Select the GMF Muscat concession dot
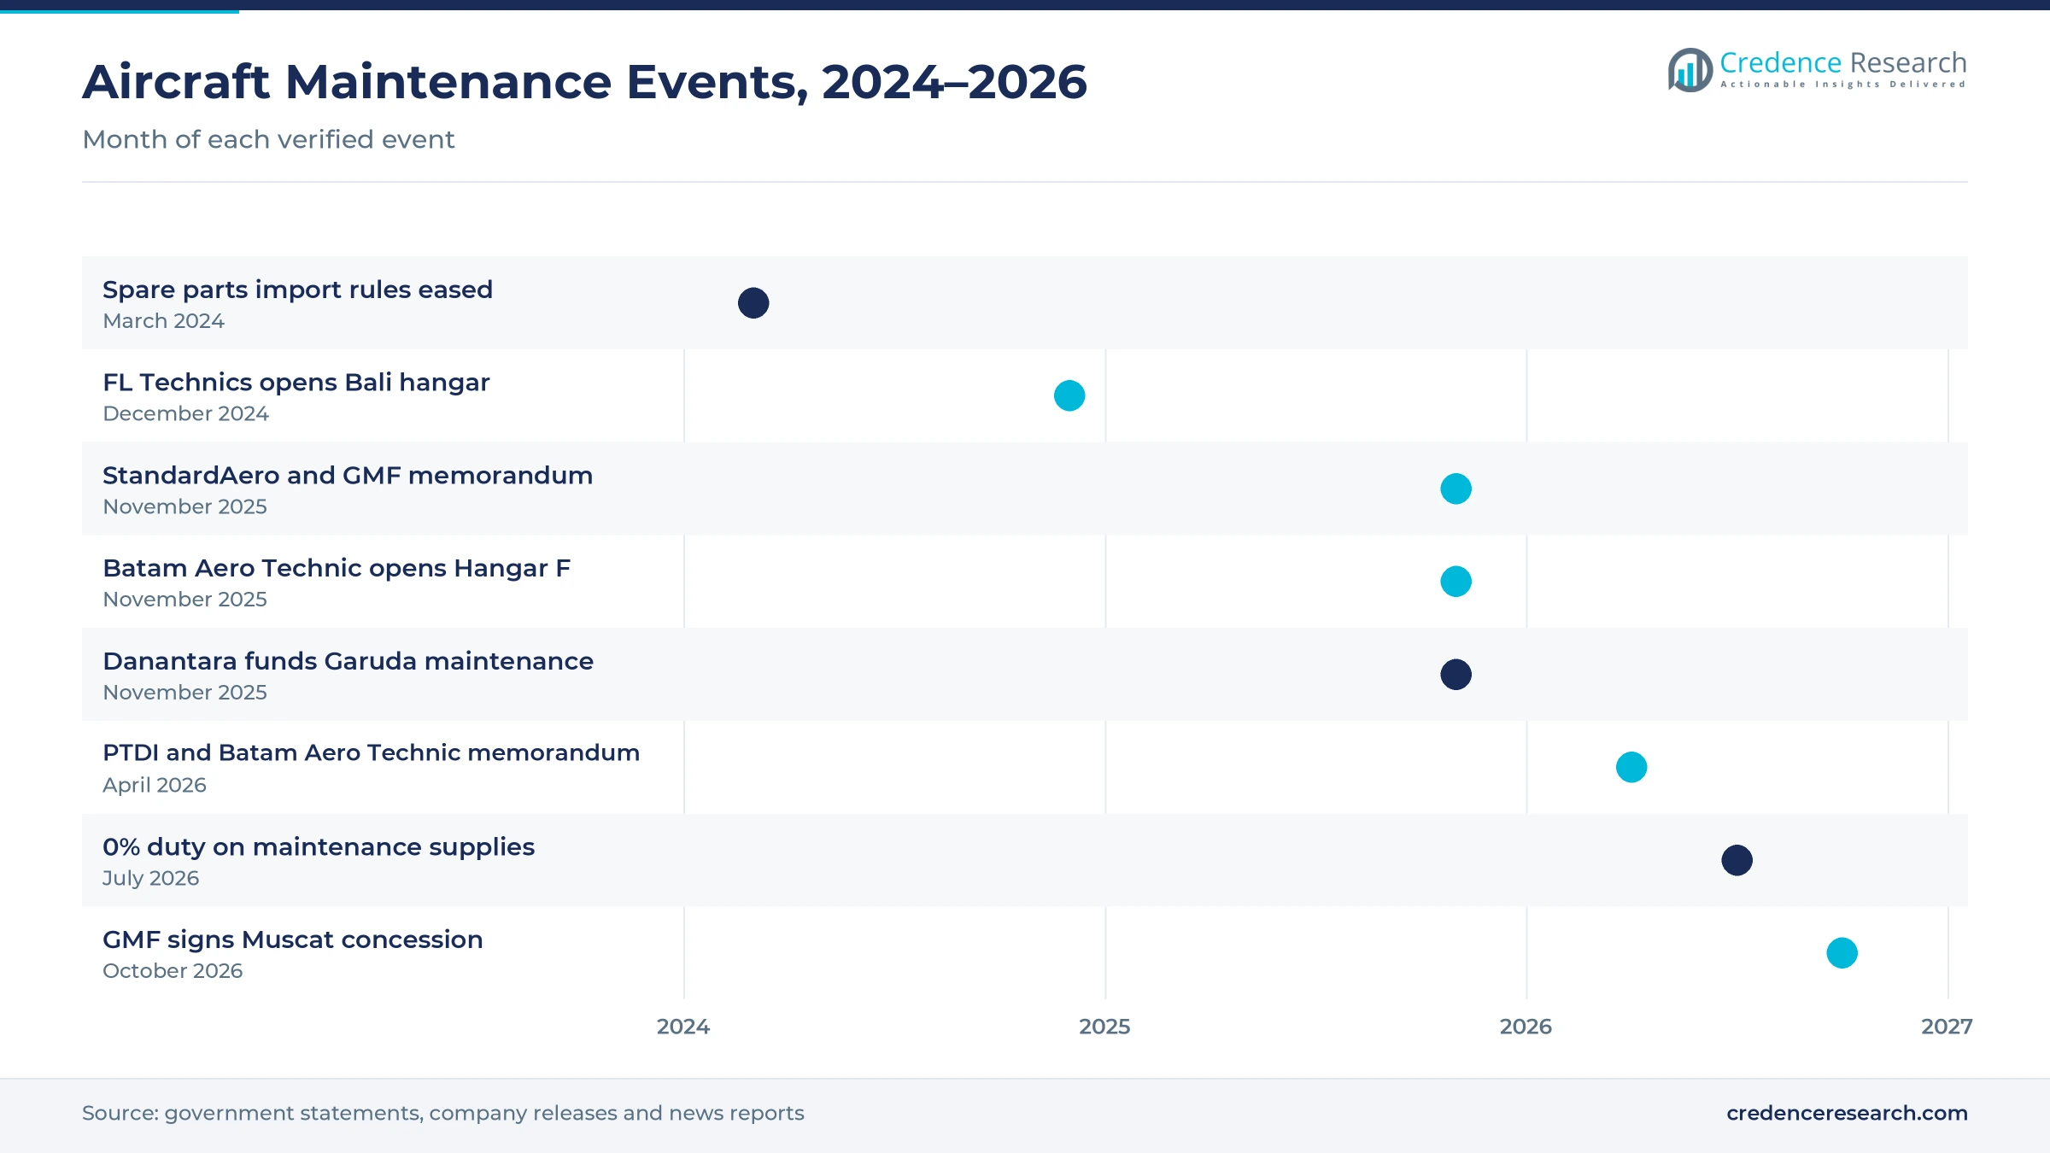The width and height of the screenshot is (2050, 1153). coord(1842,953)
